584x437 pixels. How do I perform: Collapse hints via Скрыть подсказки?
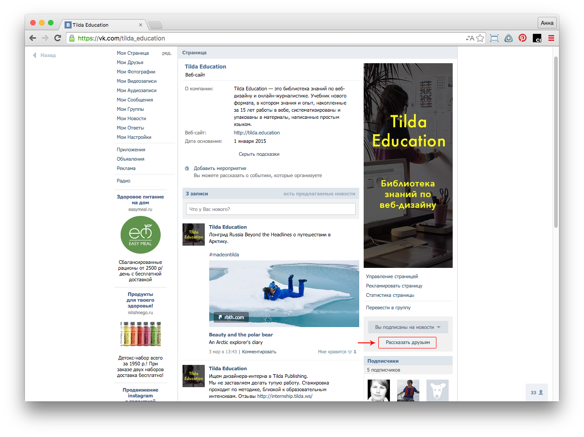[x=259, y=154]
